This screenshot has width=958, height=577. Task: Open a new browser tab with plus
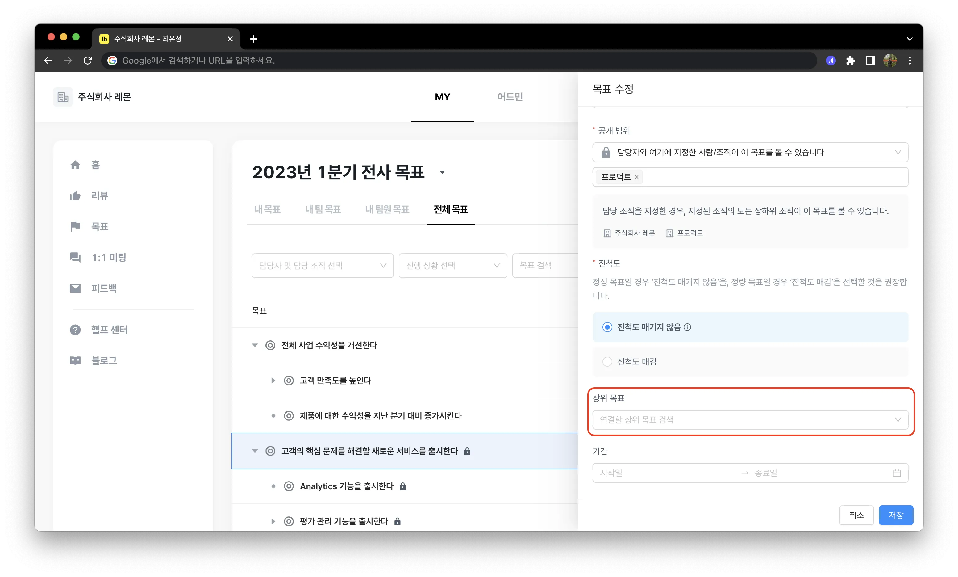pos(254,39)
